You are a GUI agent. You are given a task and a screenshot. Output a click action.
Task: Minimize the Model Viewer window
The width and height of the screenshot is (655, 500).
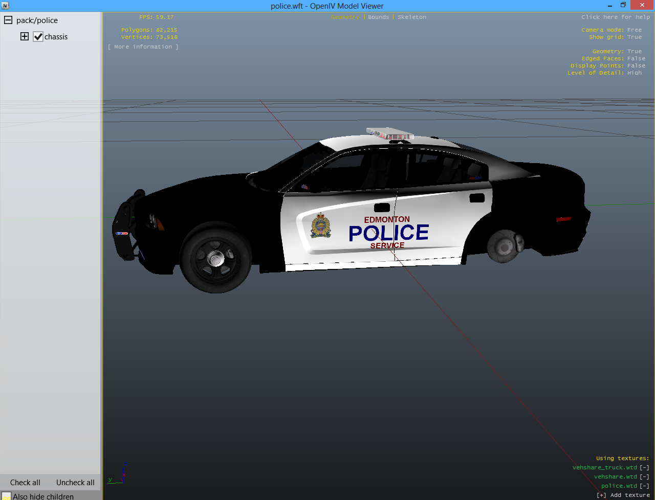pyautogui.click(x=609, y=6)
